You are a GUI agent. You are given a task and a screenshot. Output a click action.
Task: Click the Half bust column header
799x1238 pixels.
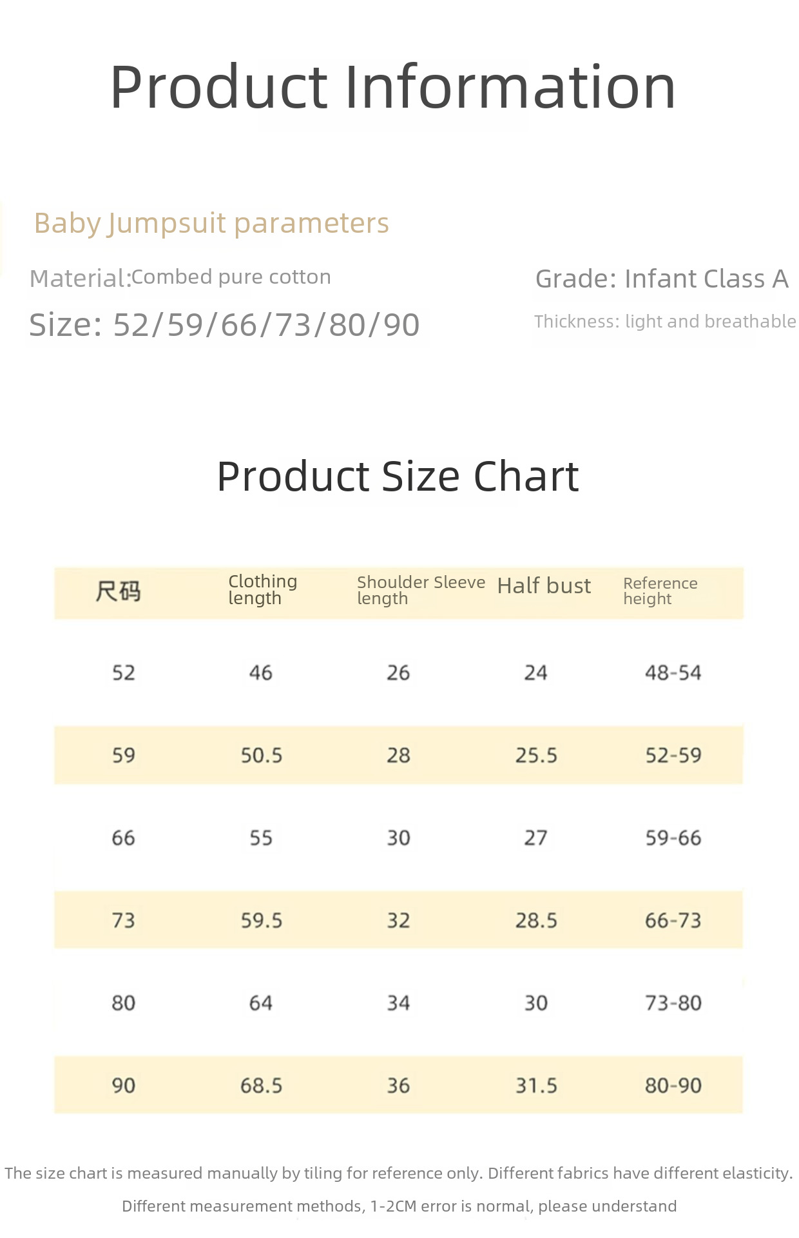point(544,585)
